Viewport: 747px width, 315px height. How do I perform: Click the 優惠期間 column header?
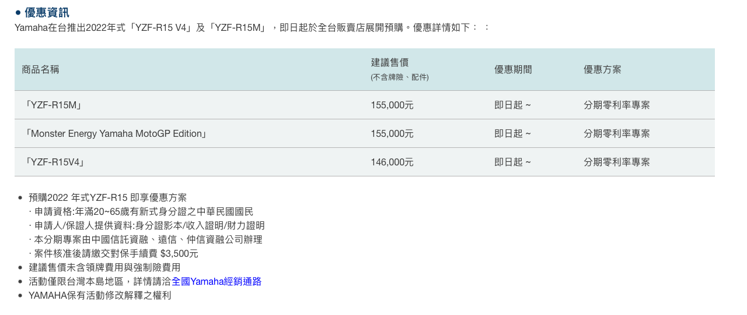(513, 69)
